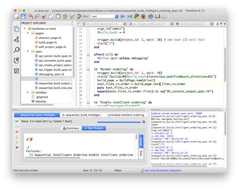The width and height of the screenshot is (239, 189).
Task: Collapse the after(:all) block fold marker
Action: click(x=88, y=55)
